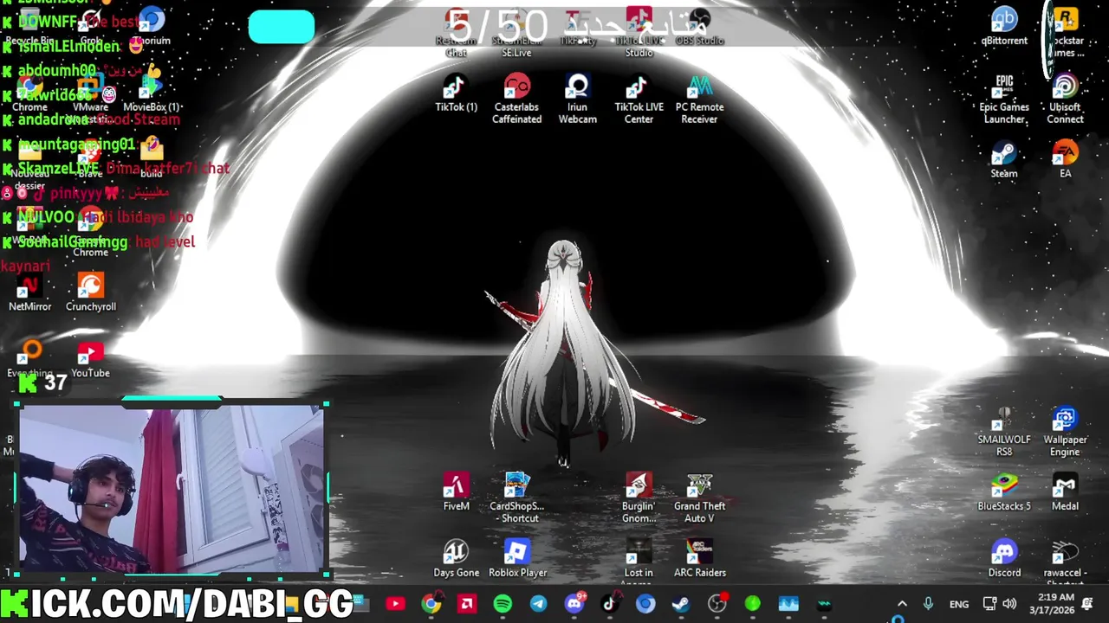The height and width of the screenshot is (623, 1109).
Task: Open the EA app desktop shortcut
Action: 1066,159
